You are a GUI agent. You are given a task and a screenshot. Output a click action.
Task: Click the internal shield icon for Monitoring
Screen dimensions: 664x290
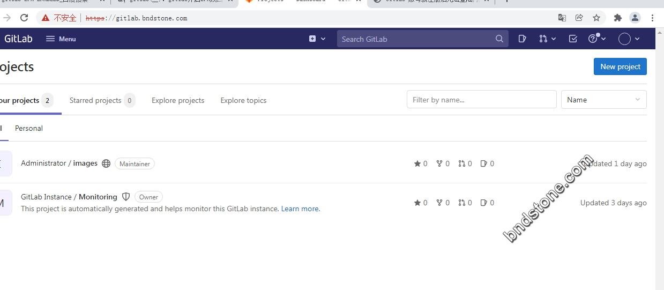[126, 197]
